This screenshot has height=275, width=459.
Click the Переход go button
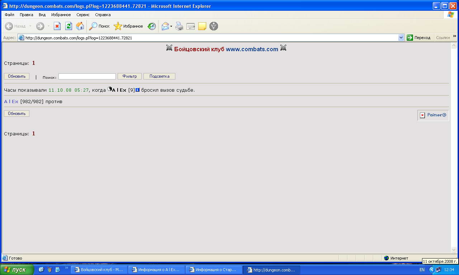(418, 38)
